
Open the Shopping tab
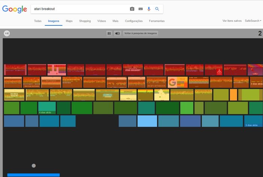tap(85, 21)
